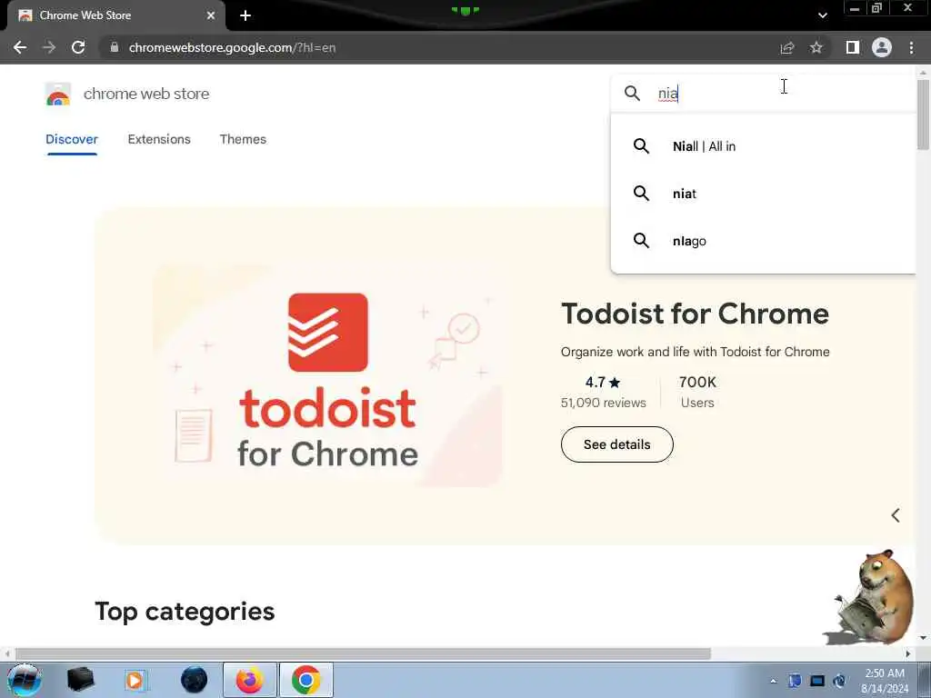Screen dimensions: 931x698
Task: Open the Windows Start button
Action: (25, 680)
